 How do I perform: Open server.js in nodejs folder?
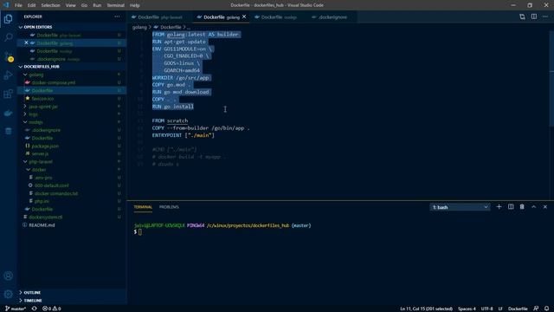tap(40, 153)
